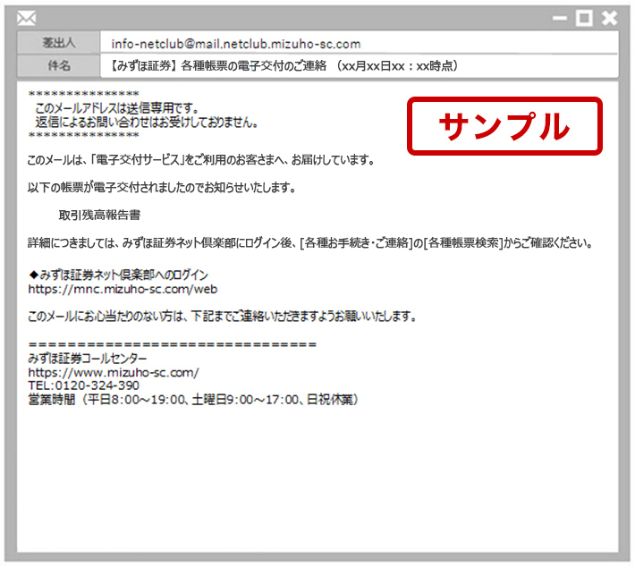Minimize the sample email window
This screenshot has width=635, height=567.
pos(560,18)
